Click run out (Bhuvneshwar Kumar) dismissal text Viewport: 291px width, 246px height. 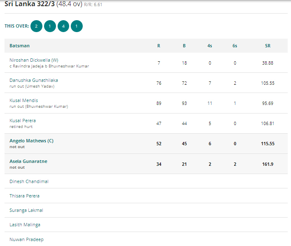(39, 107)
